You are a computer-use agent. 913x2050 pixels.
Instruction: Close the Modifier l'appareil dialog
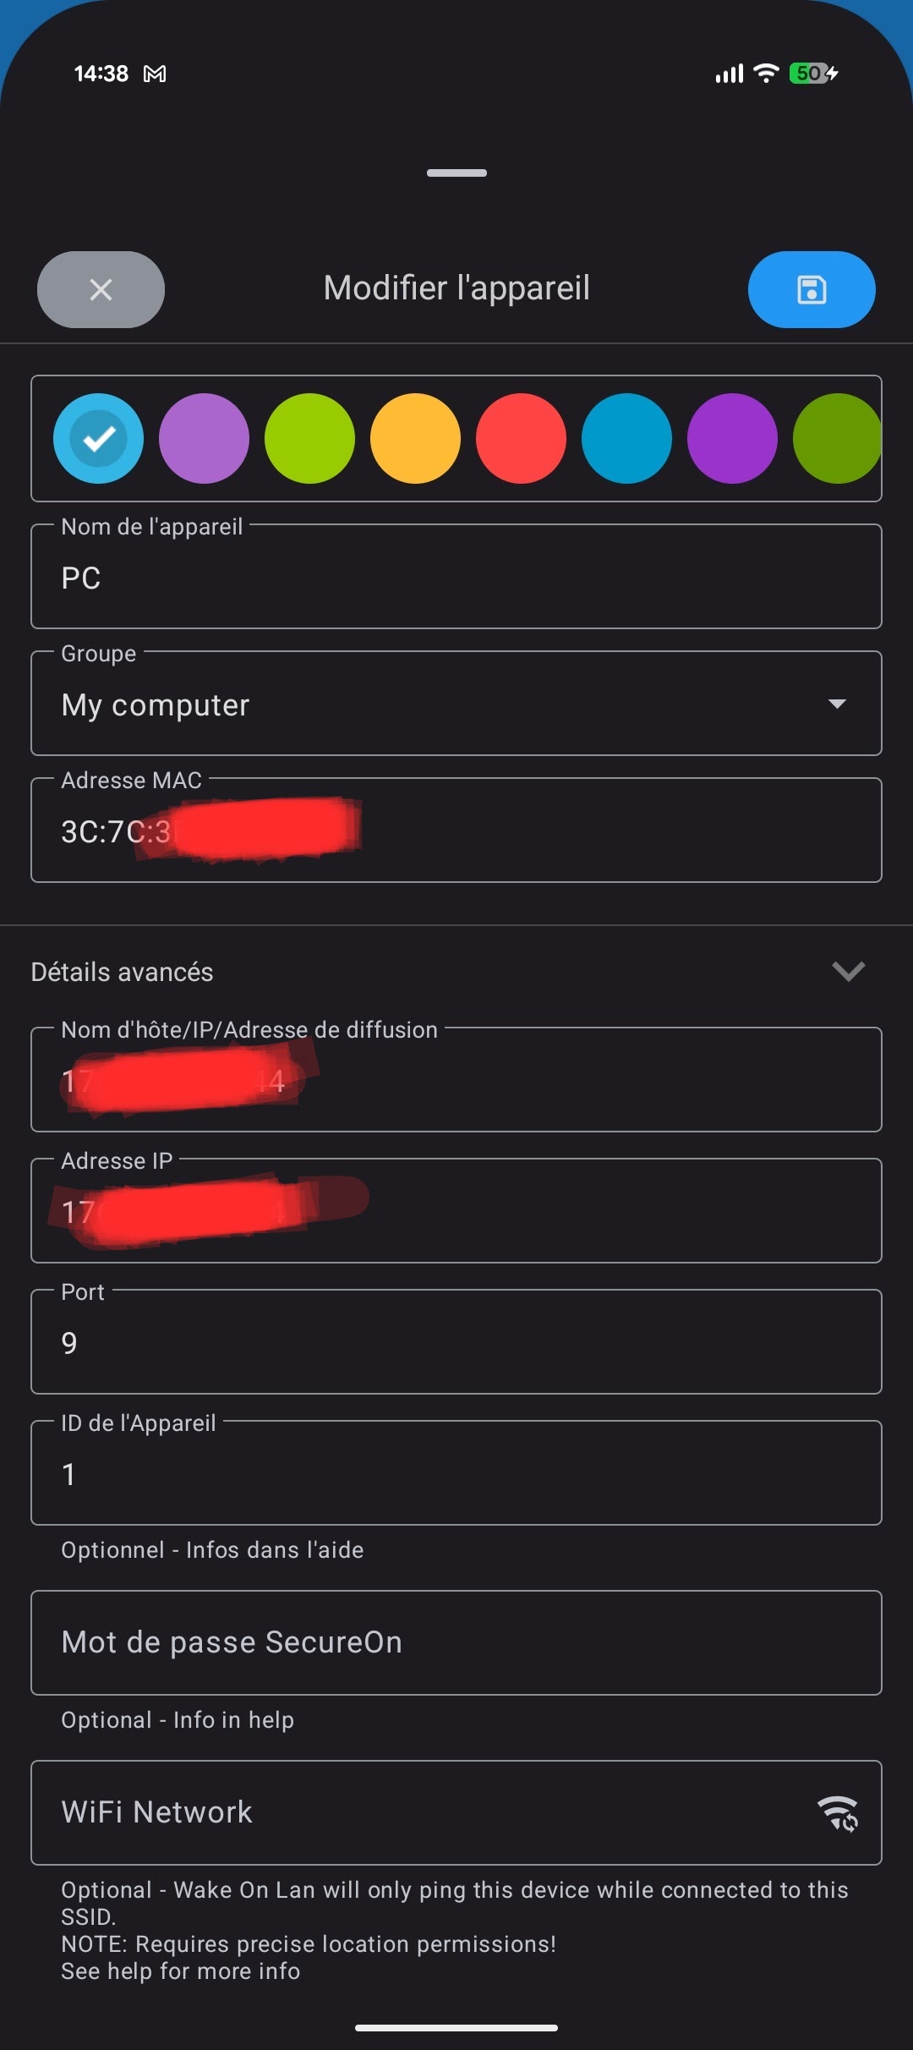pyautogui.click(x=101, y=289)
